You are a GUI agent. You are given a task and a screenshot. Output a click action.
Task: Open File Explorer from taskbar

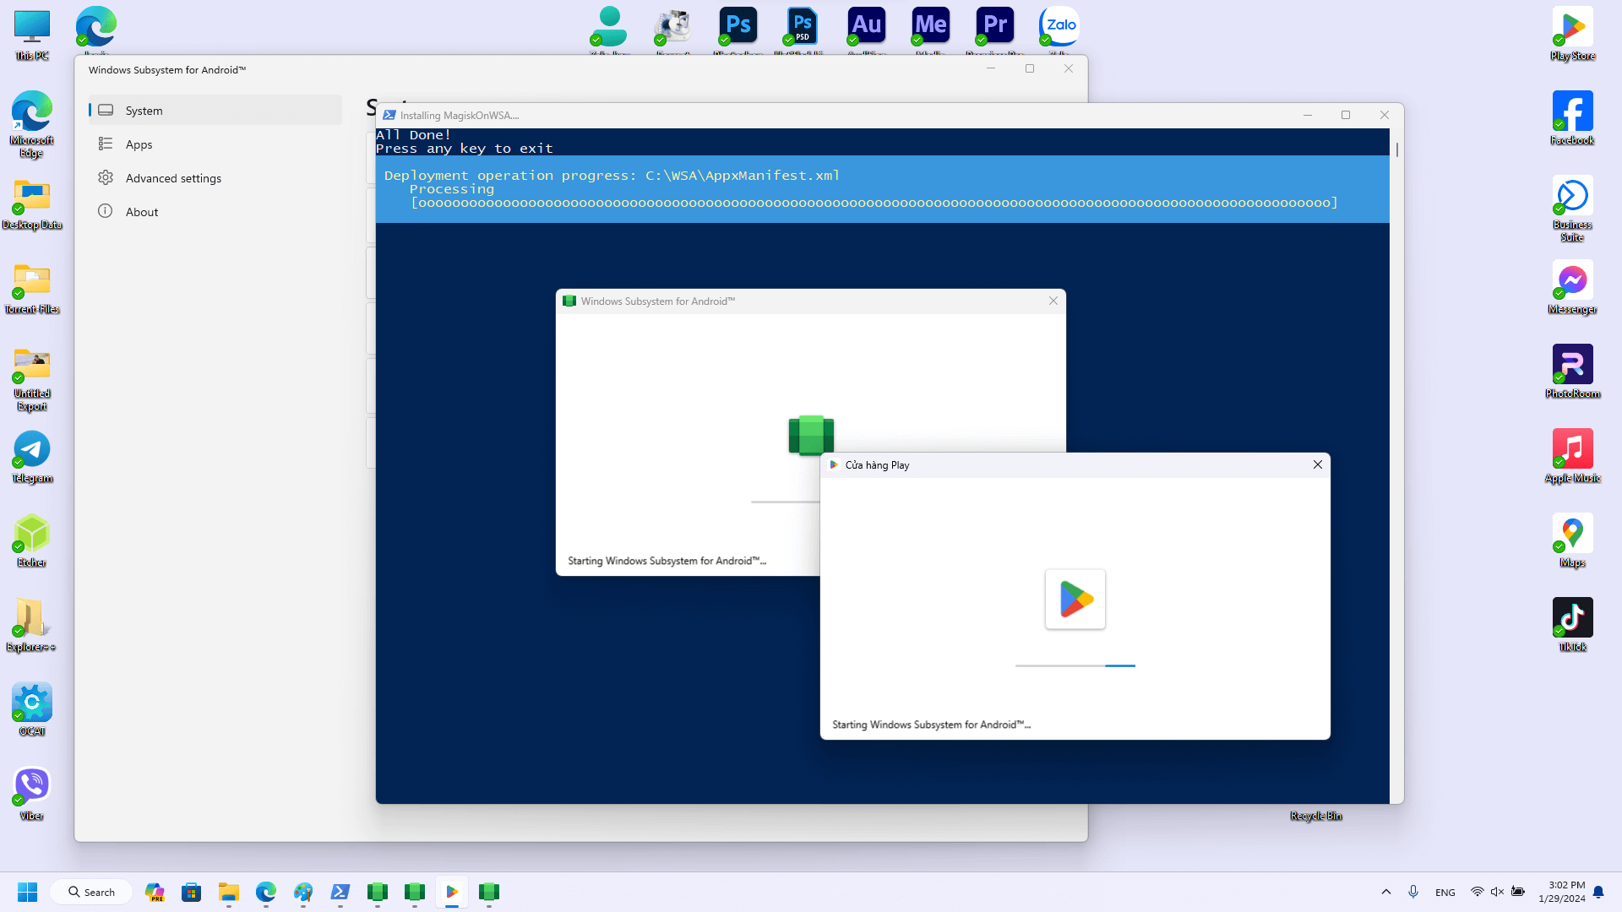pyautogui.click(x=229, y=892)
